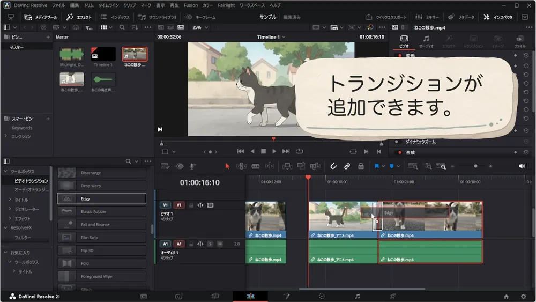The height and width of the screenshot is (302, 536).
Task: Stop playback in the viewer
Action: click(x=263, y=151)
